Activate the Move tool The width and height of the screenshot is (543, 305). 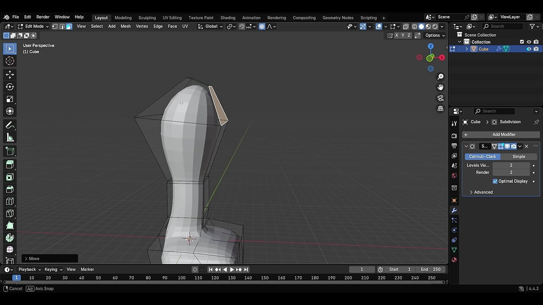coord(10,75)
